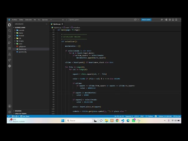Image resolution: width=188 pixels, height=141 pixels.
Task: Toggle the bottom panel layout icon
Action: click(x=173, y=20)
